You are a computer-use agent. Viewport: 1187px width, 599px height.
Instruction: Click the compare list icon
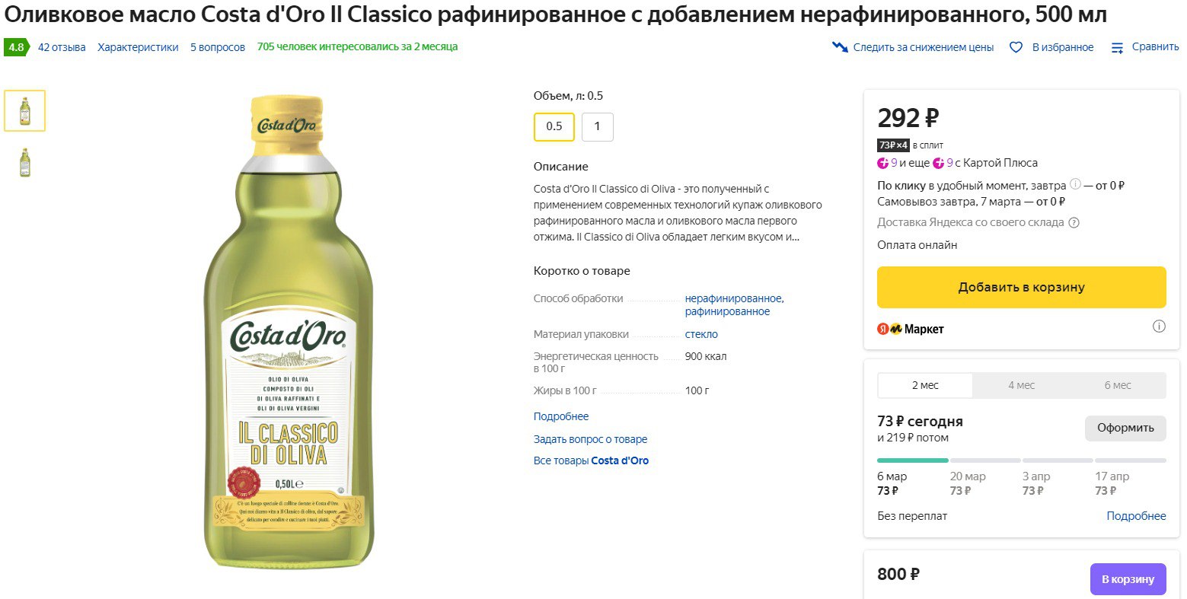click(x=1117, y=47)
